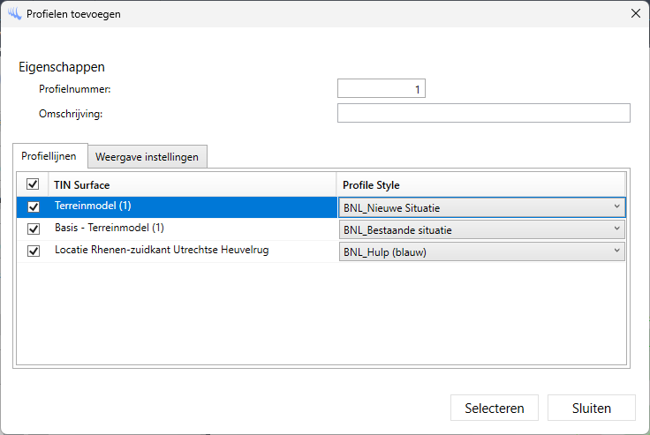
Task: Click the app icon in title bar
Action: (x=13, y=13)
